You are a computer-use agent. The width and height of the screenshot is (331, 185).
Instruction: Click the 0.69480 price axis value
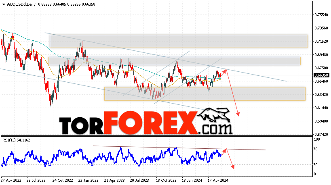321,54
